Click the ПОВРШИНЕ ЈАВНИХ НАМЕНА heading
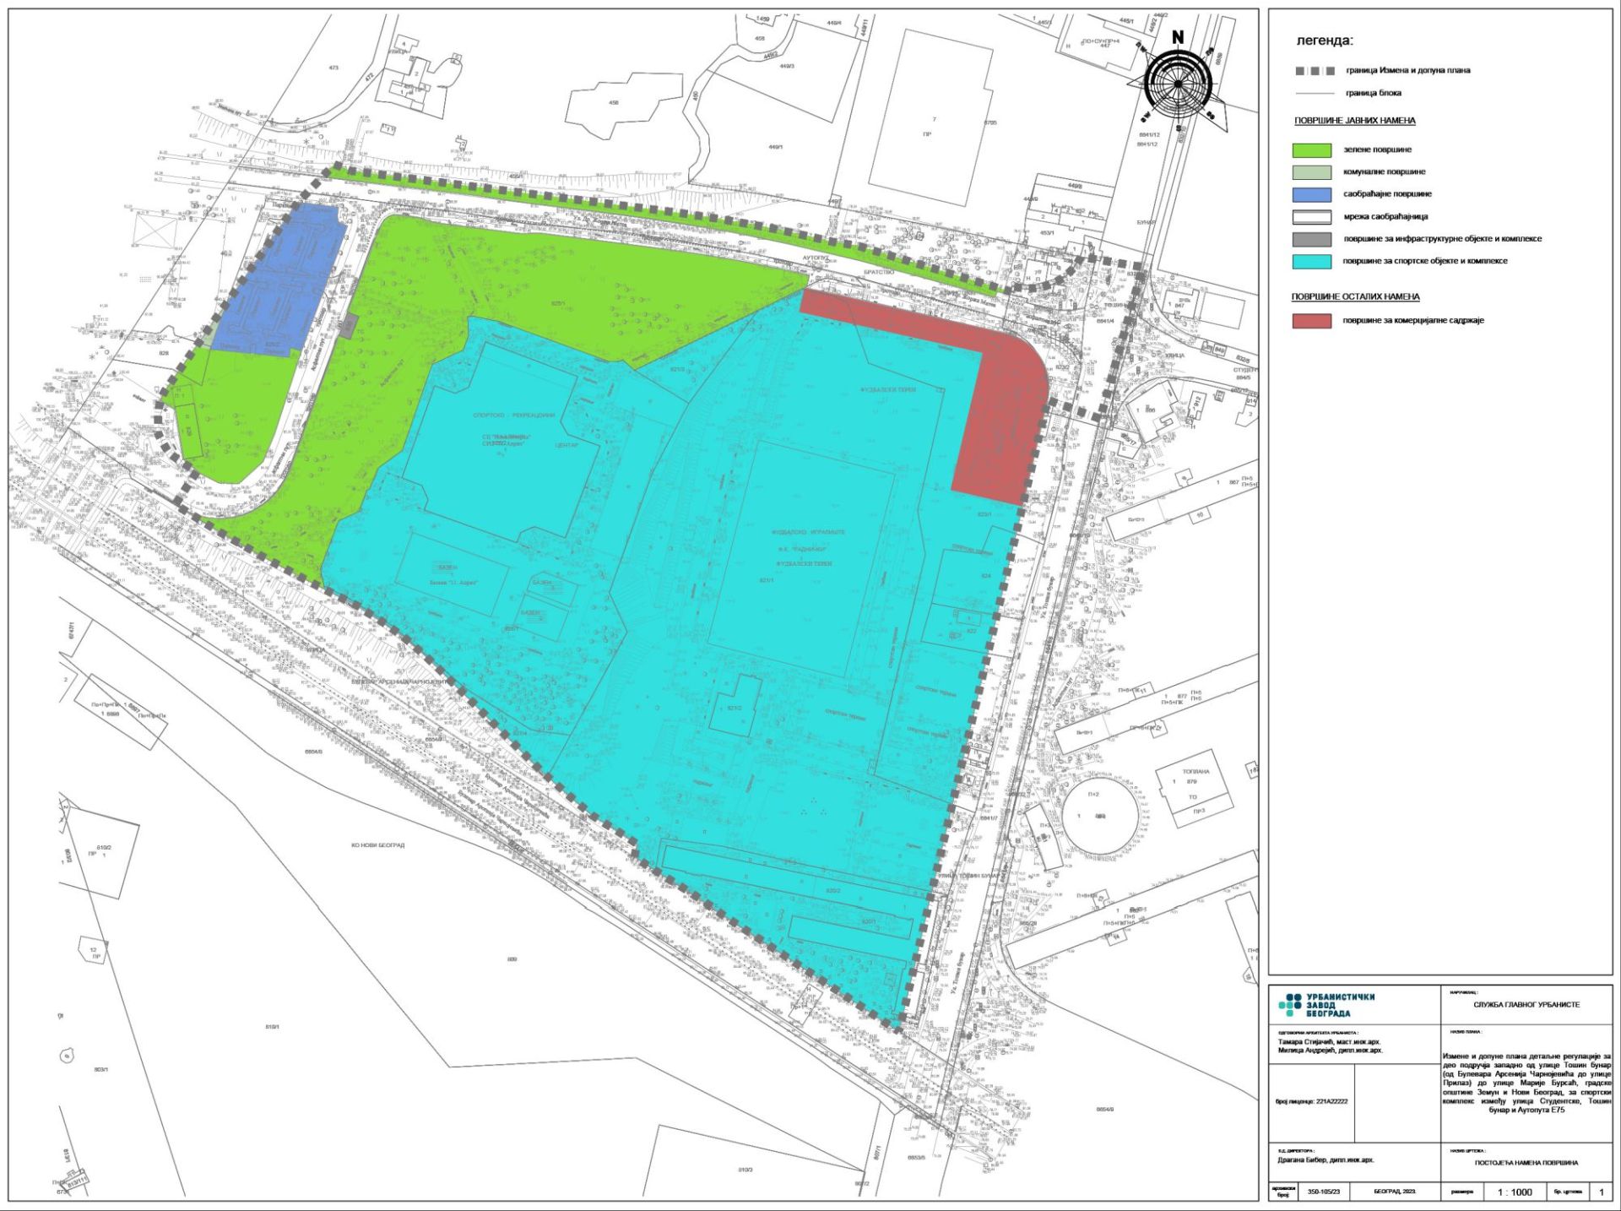Screen dimensions: 1621x1211 coord(1354,121)
